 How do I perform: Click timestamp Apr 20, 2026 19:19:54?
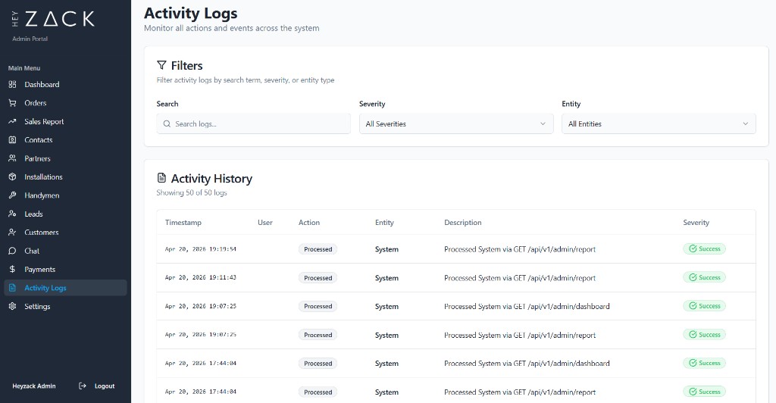pyautogui.click(x=200, y=249)
